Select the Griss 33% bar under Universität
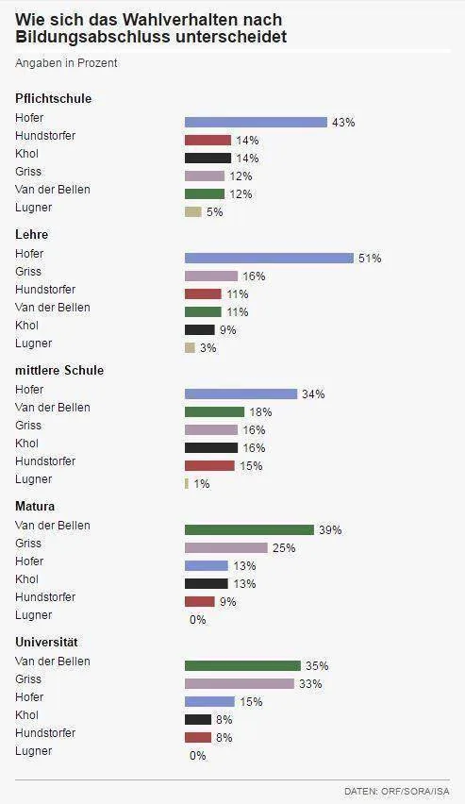 pyautogui.click(x=240, y=683)
